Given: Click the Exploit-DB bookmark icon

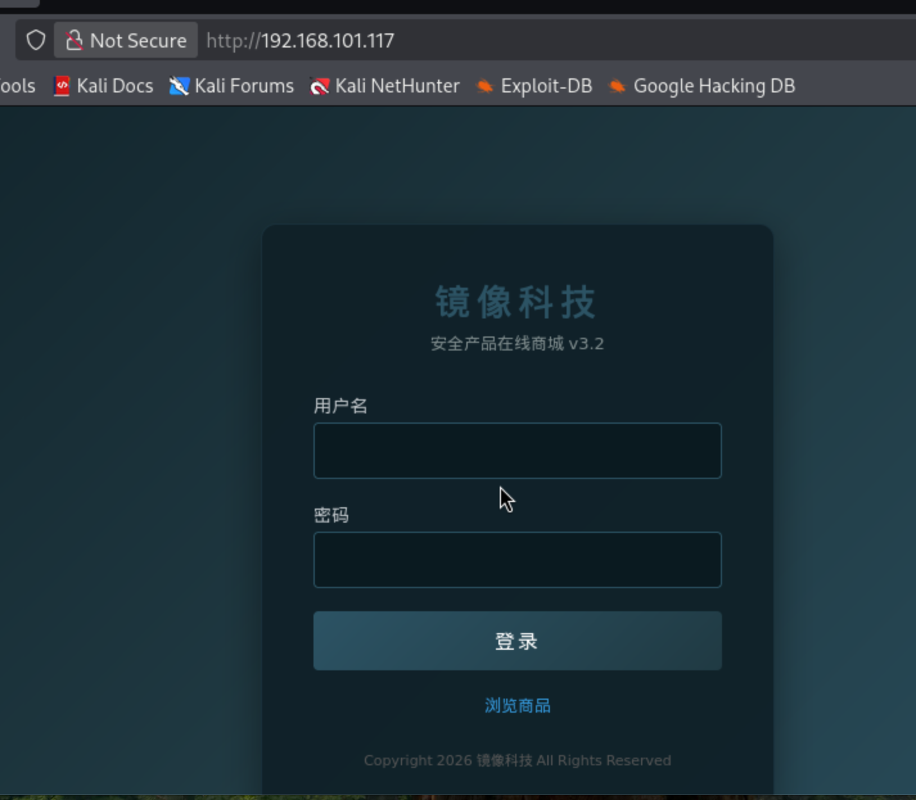Looking at the screenshot, I should (485, 86).
